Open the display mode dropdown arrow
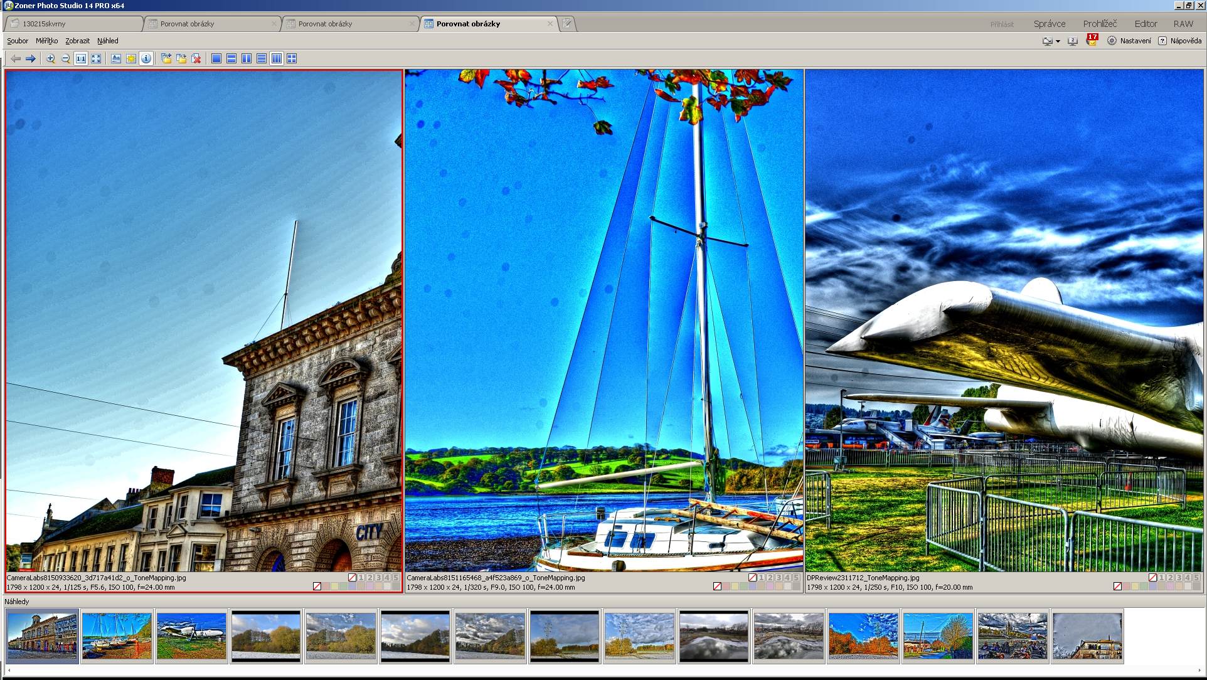The height and width of the screenshot is (680, 1207). coord(1058,41)
